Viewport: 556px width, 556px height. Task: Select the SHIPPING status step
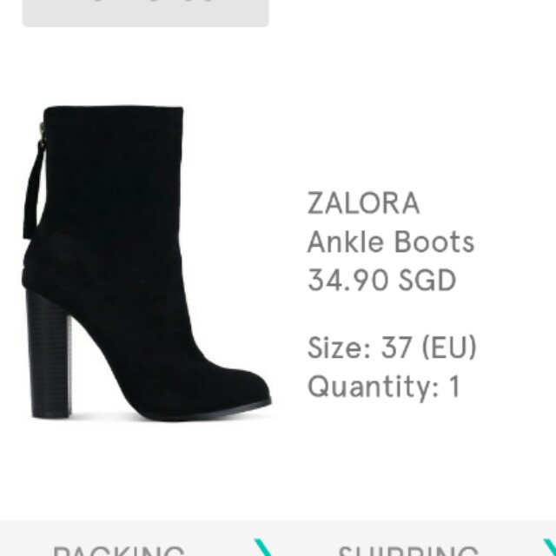pyautogui.click(x=407, y=551)
